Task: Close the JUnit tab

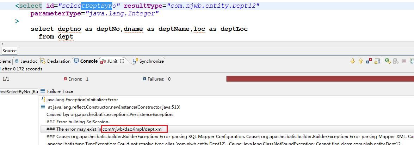Action: [x=122, y=61]
